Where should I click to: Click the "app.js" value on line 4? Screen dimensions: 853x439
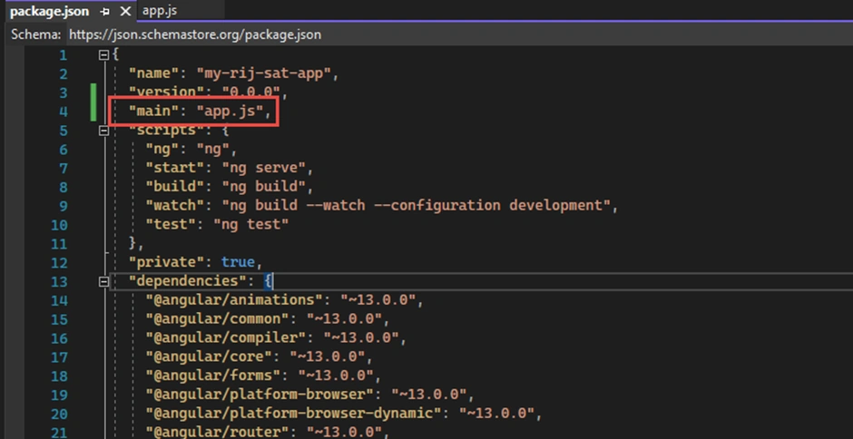230,111
